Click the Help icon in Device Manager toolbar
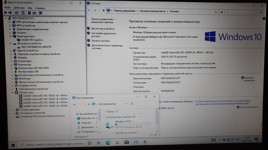268x150 pixels. 29,13
